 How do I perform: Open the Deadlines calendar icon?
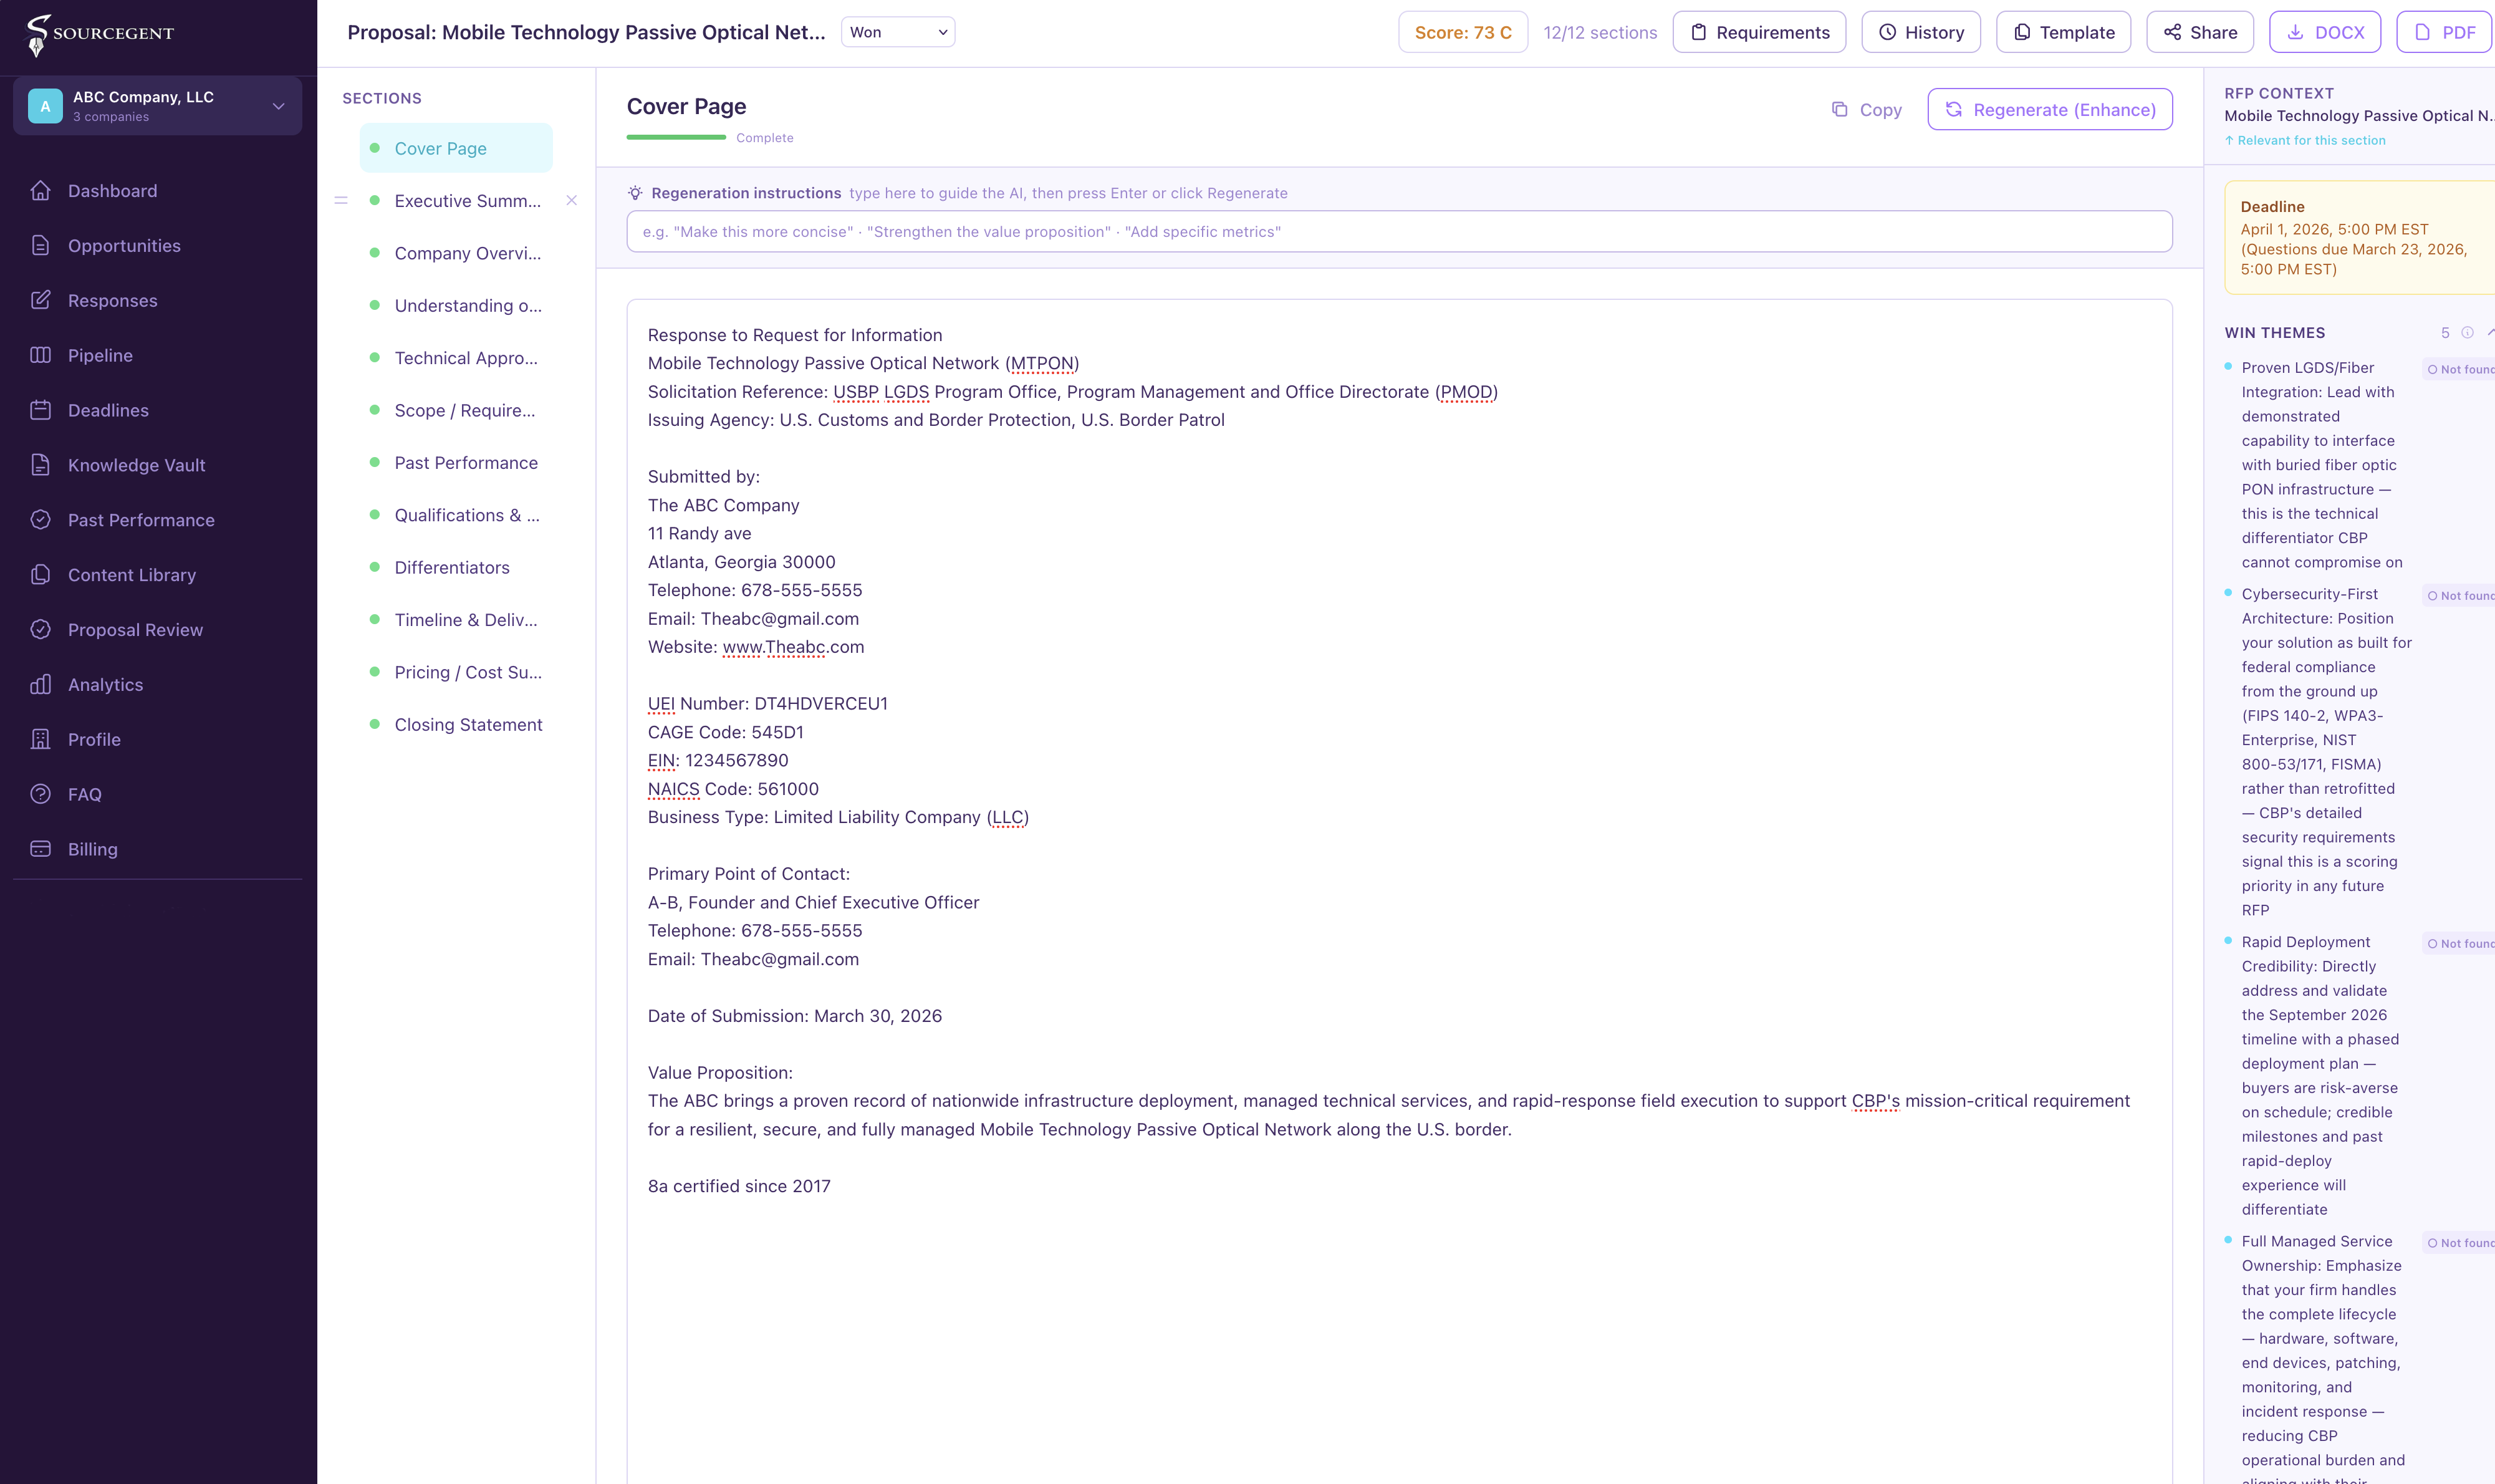tap(40, 410)
